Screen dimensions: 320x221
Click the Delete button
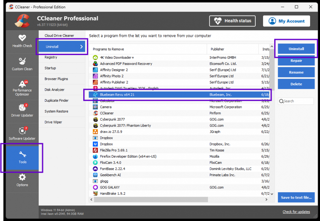pos(296,84)
